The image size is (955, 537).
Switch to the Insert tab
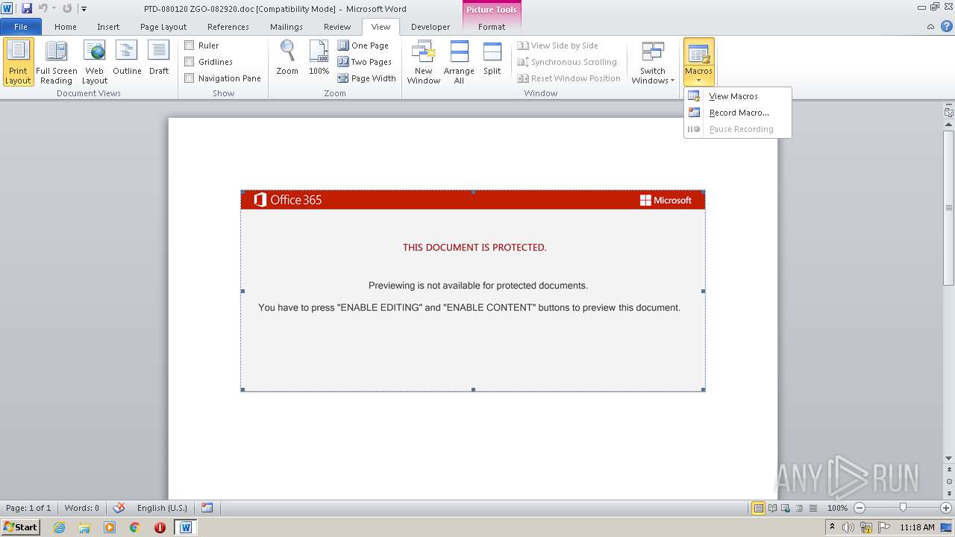pos(108,27)
